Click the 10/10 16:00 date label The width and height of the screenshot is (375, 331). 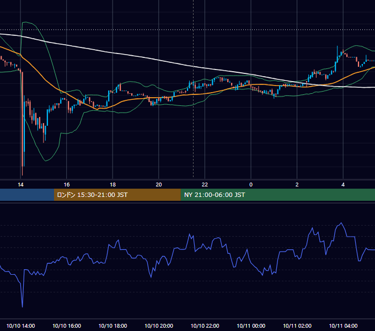(67, 325)
